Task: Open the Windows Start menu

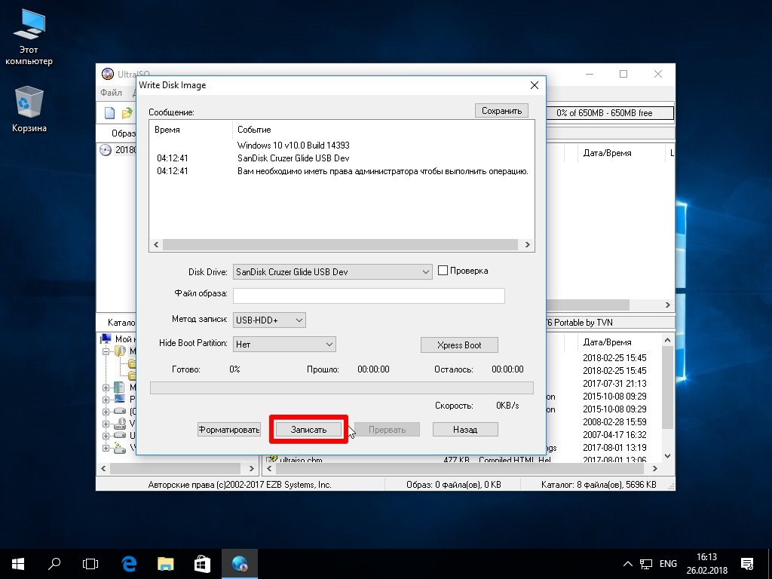Action: click(18, 564)
